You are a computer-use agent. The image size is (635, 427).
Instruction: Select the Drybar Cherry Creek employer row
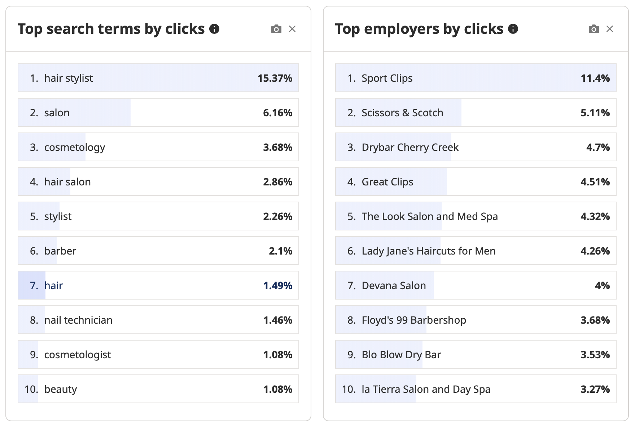pyautogui.click(x=476, y=147)
